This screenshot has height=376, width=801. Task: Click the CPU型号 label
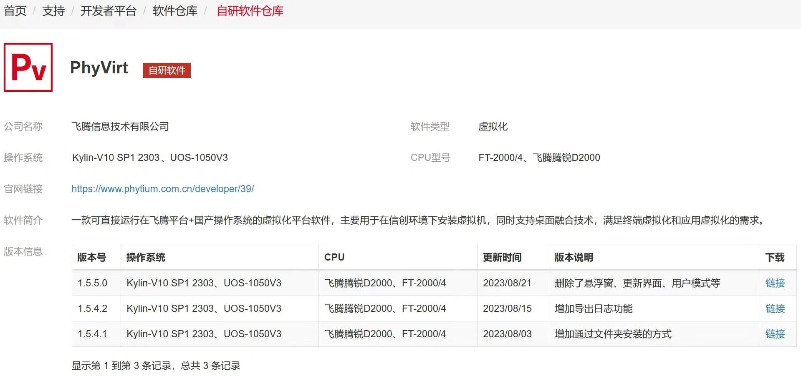coord(430,158)
